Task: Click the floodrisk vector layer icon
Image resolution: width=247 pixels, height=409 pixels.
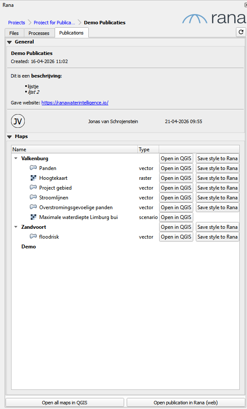Action: pos(33,236)
